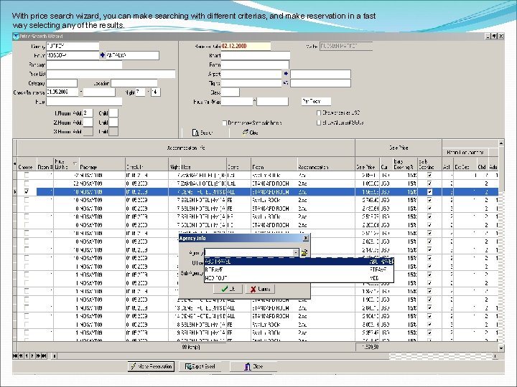Viewport: 517px width, 387px height.
Task: Click the Package column header
Action: click(x=101, y=164)
